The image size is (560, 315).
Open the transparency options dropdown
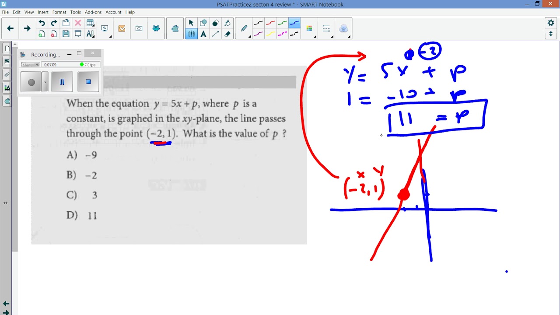[344, 29]
